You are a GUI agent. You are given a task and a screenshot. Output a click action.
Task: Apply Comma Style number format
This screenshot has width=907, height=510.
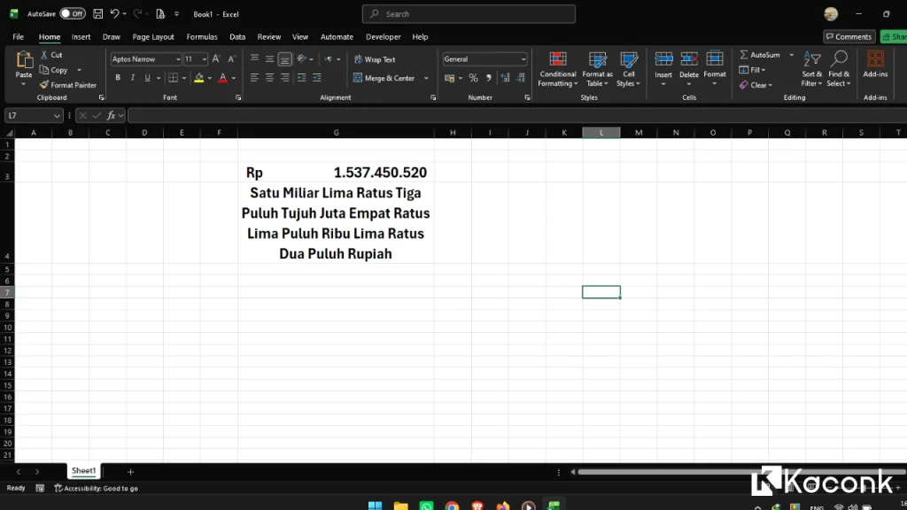point(489,78)
